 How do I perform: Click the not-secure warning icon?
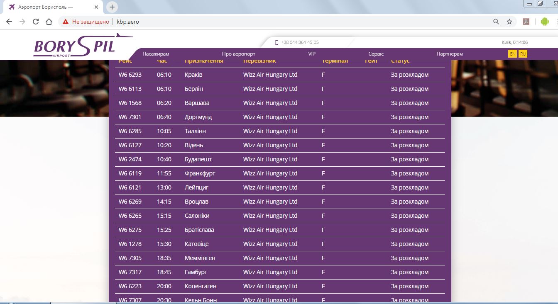tap(66, 22)
